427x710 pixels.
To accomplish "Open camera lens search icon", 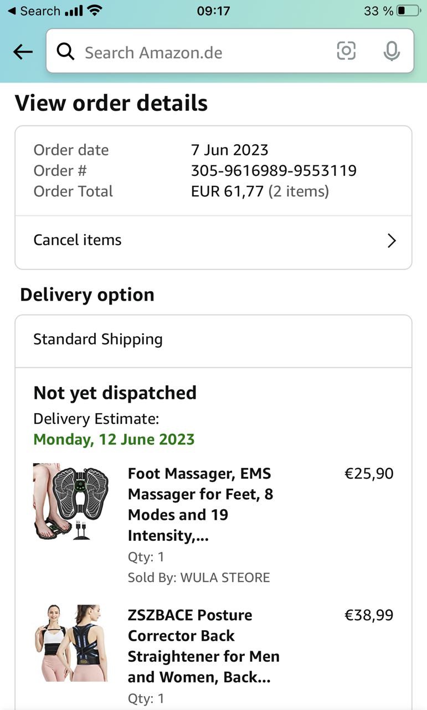I will point(346,51).
